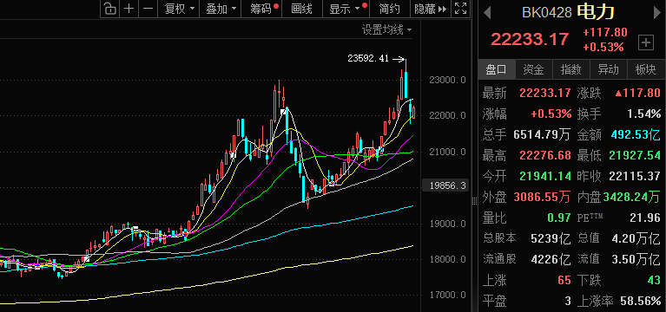Click the 总手 value 6514.79万
The height and width of the screenshot is (312, 666).
click(x=542, y=135)
